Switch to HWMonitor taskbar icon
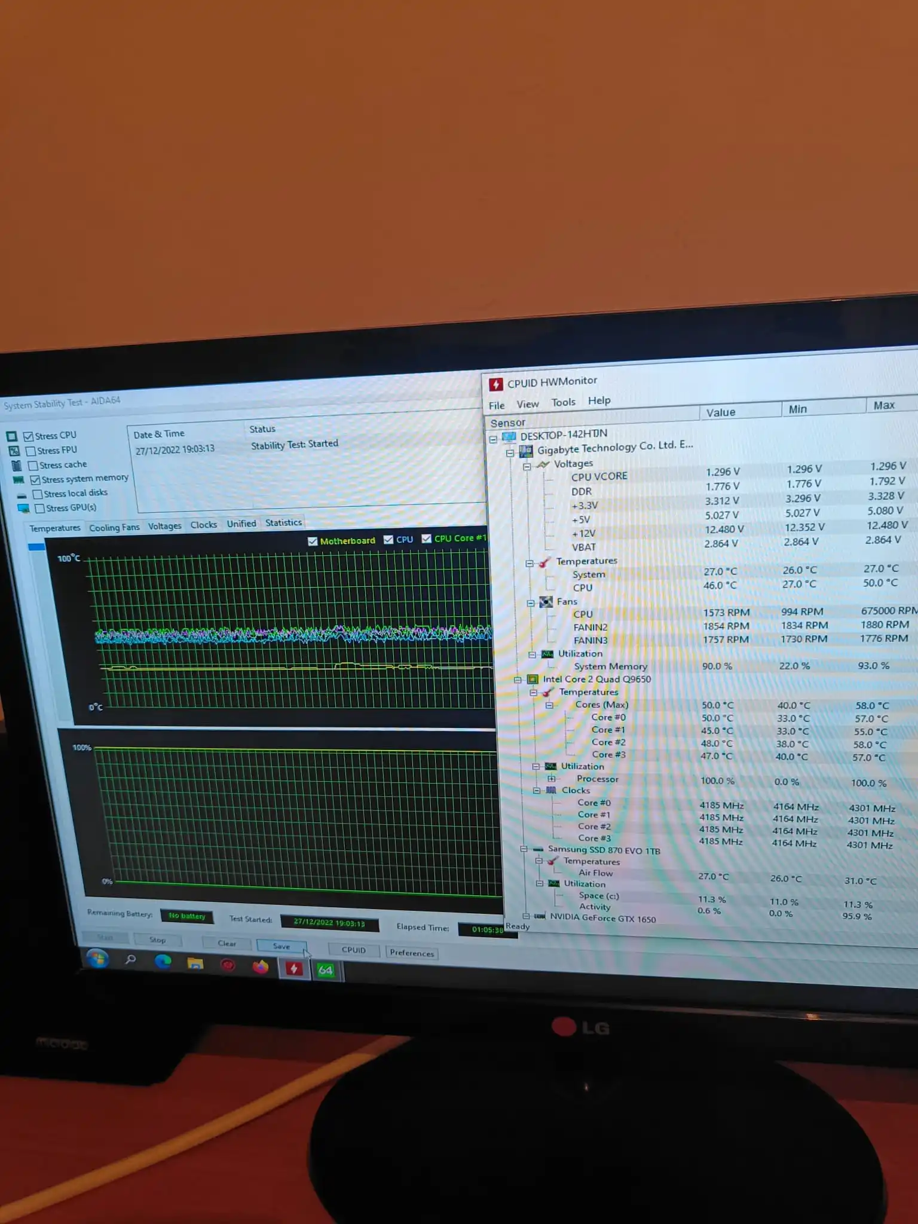The image size is (918, 1224). coord(293,968)
